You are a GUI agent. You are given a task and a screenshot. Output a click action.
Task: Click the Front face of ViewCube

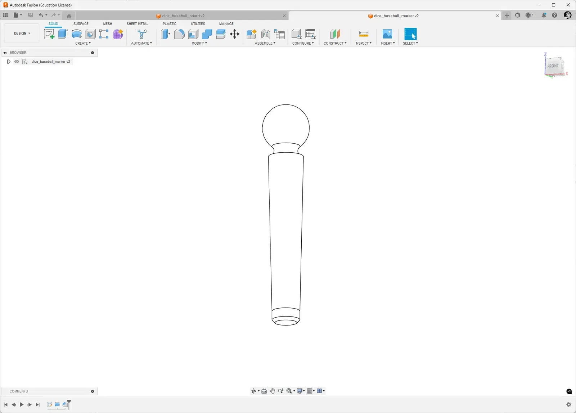pos(553,66)
